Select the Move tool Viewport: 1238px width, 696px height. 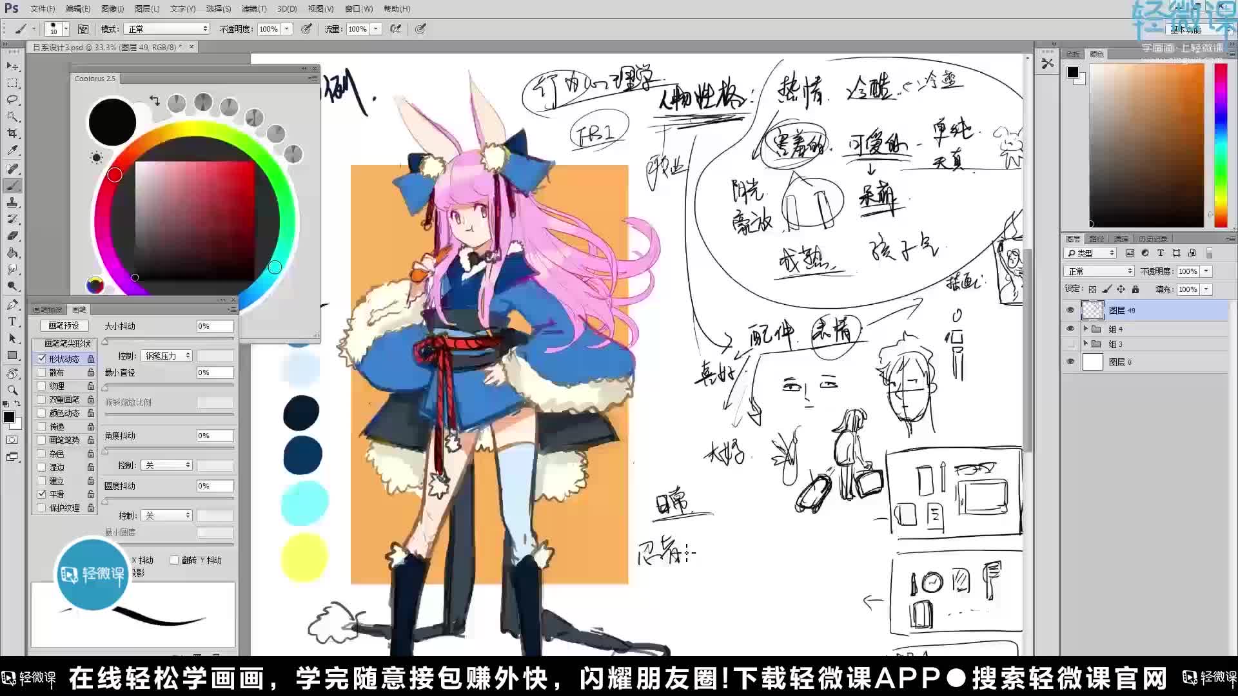pyautogui.click(x=12, y=66)
